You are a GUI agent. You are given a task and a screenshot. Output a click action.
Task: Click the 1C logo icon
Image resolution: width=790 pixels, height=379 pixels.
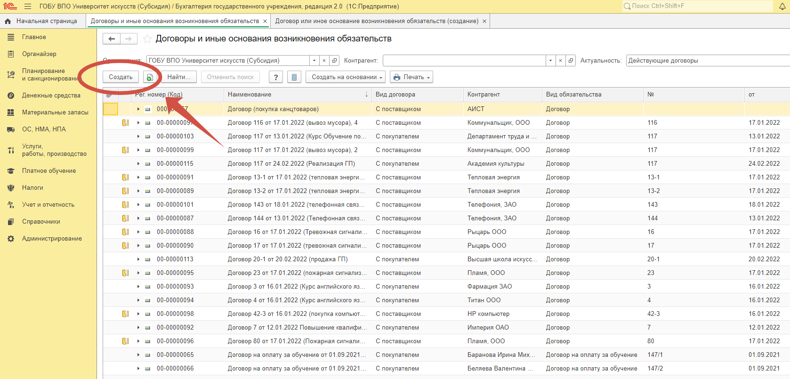10,7
